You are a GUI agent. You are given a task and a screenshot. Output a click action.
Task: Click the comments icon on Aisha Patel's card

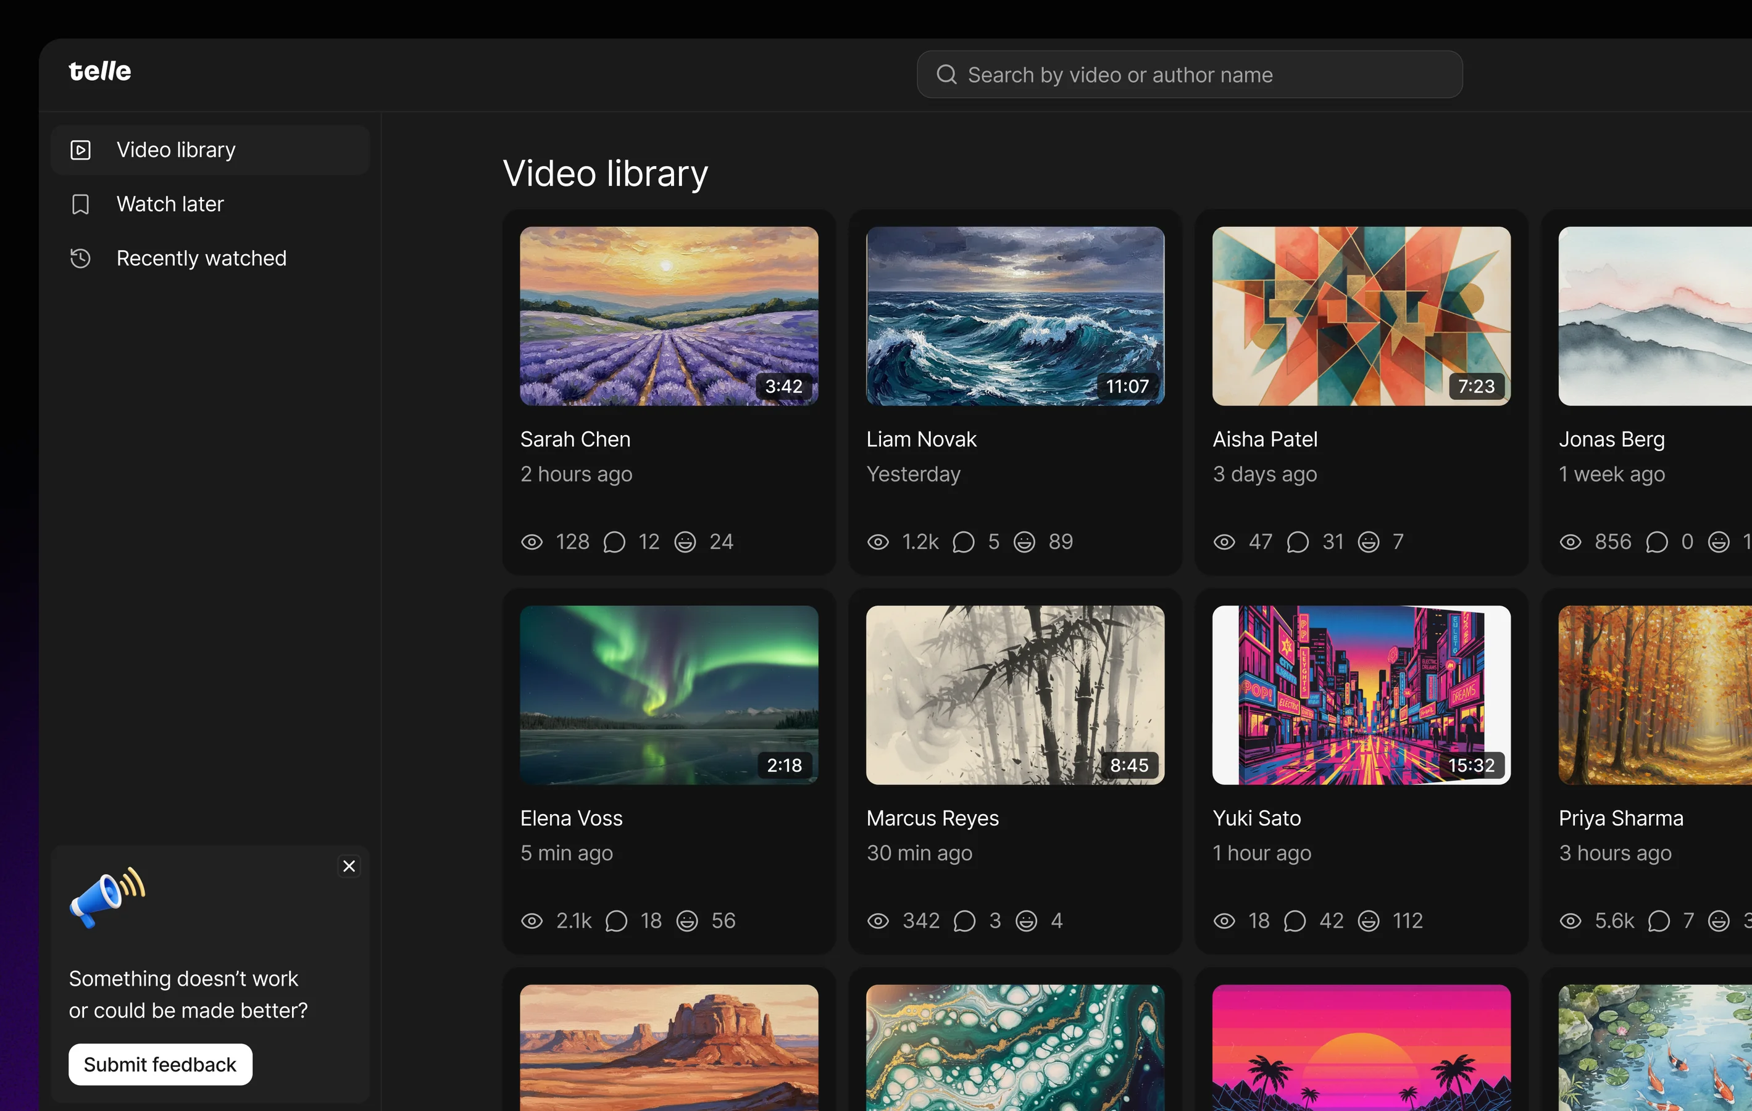point(1298,542)
